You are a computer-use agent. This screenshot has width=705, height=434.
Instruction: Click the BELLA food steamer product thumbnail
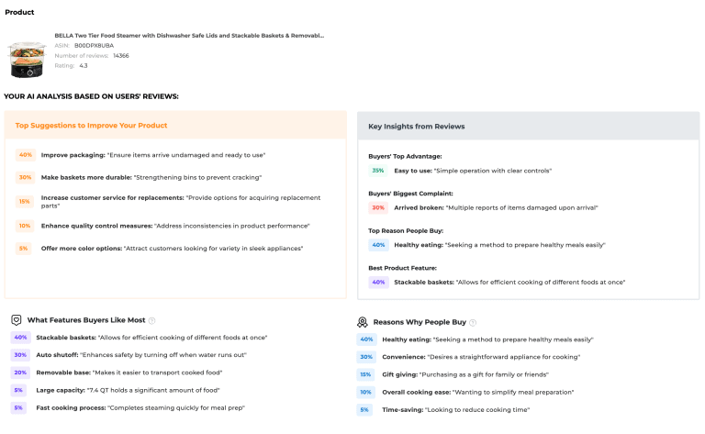pos(27,56)
